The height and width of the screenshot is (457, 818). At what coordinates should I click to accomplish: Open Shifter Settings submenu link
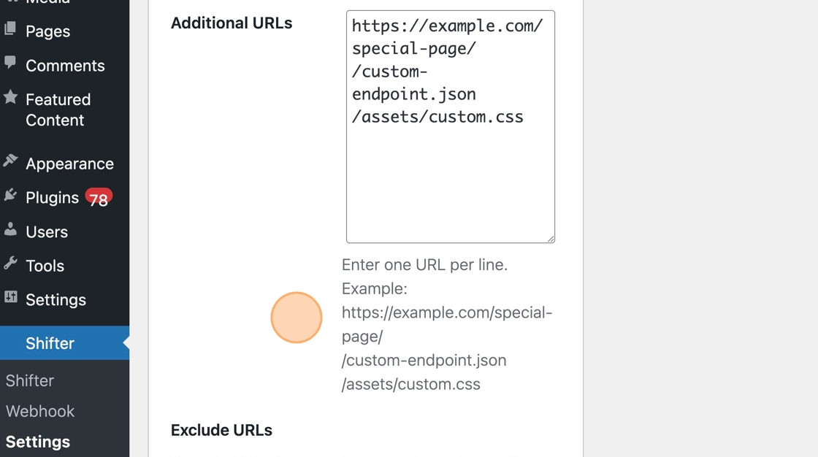click(x=37, y=442)
